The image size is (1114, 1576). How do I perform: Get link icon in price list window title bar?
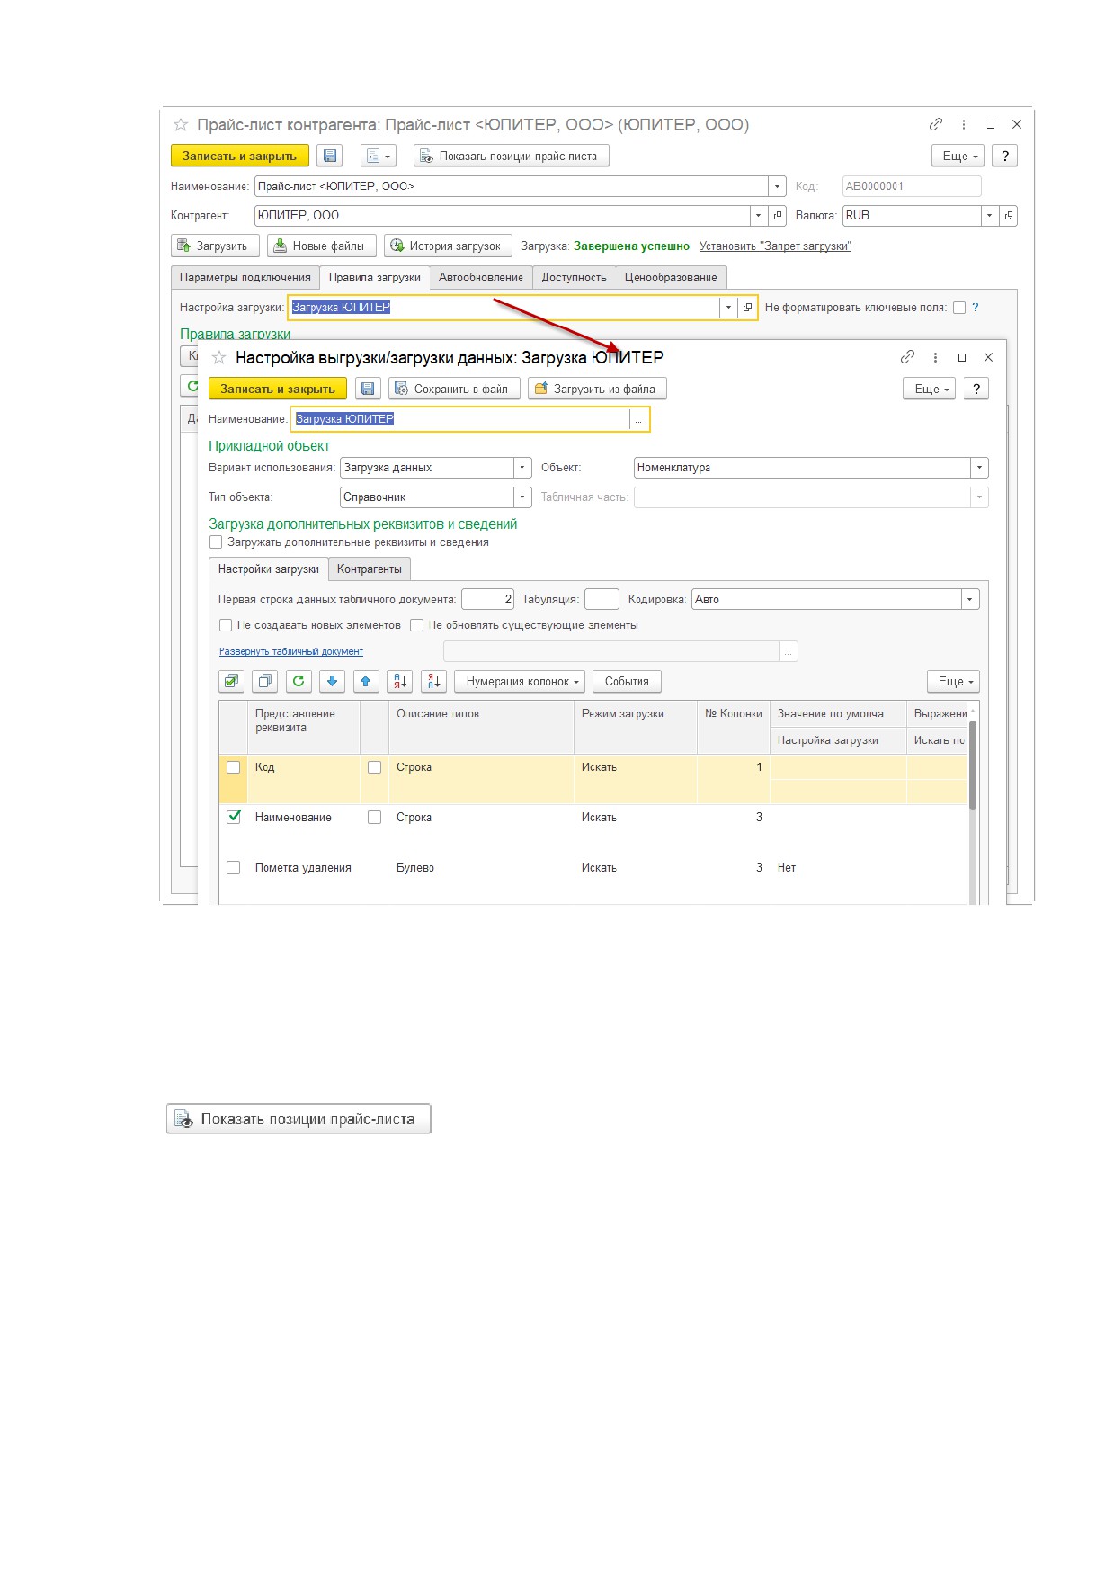[x=936, y=124]
